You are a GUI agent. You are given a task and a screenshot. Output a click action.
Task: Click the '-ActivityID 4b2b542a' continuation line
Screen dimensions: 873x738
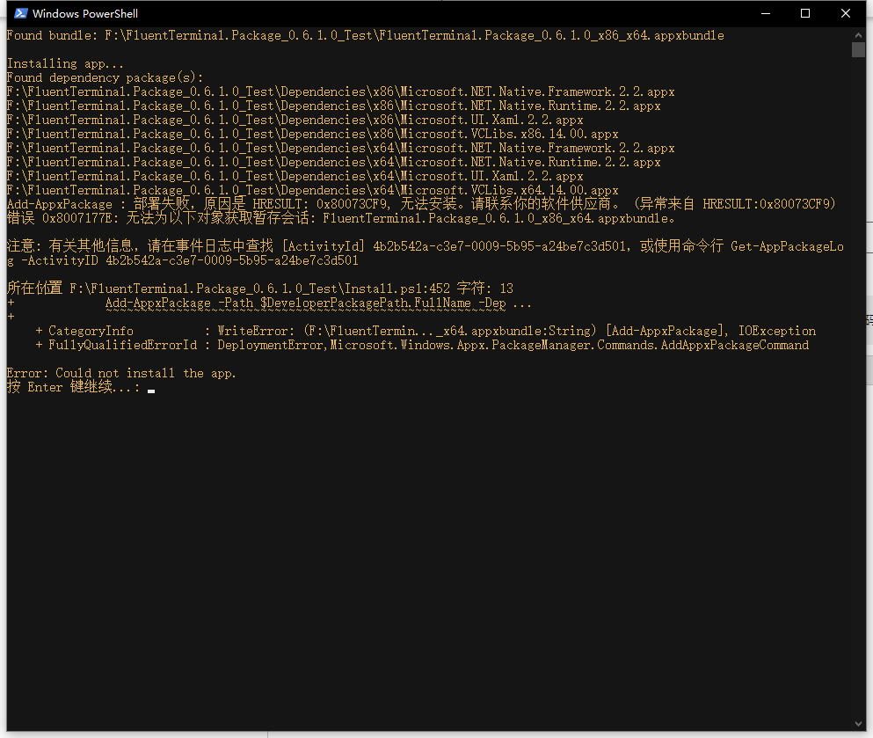pos(183,260)
